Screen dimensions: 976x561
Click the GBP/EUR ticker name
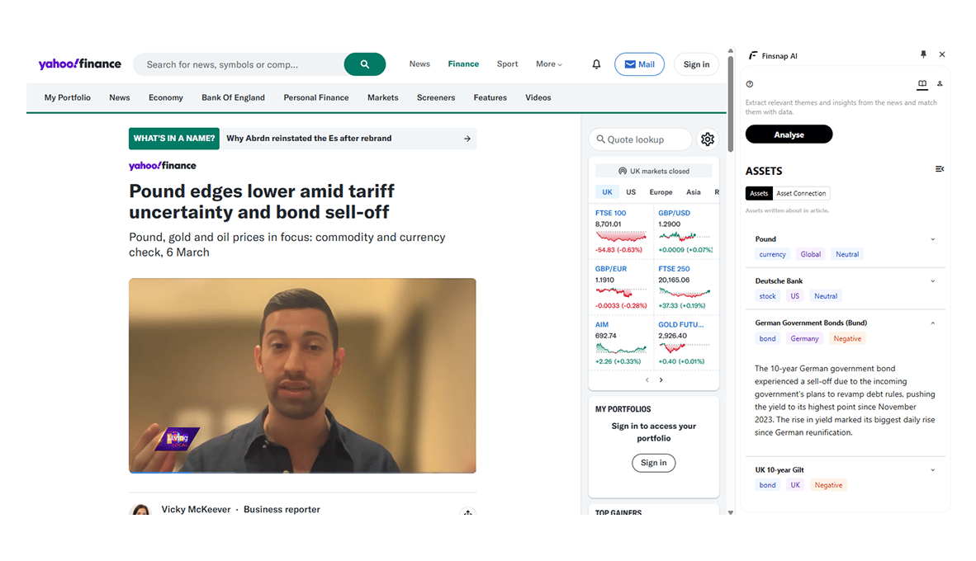click(x=611, y=269)
